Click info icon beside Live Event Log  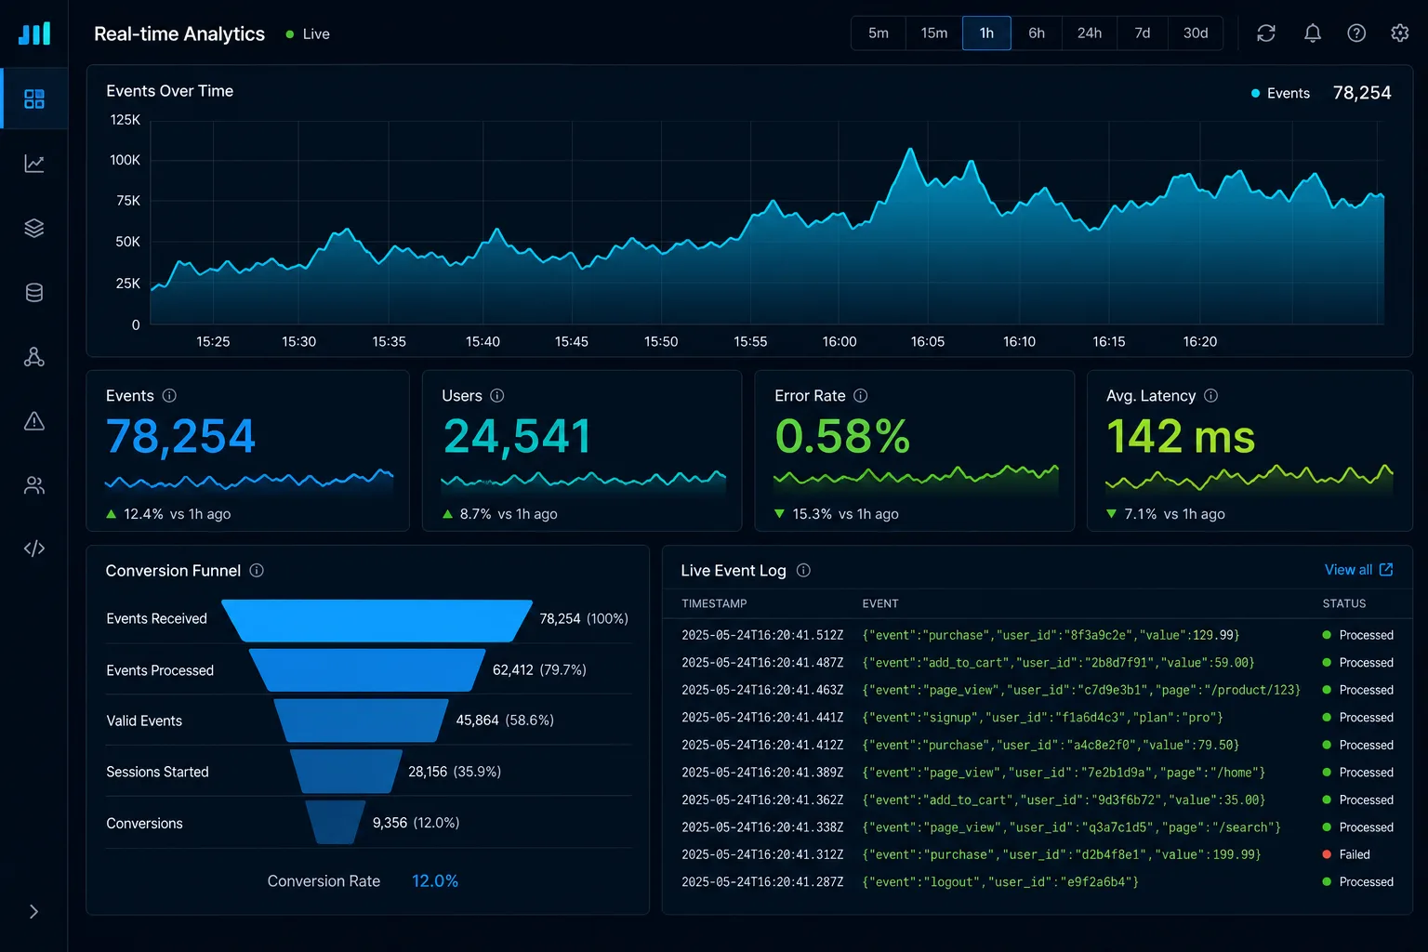(804, 570)
